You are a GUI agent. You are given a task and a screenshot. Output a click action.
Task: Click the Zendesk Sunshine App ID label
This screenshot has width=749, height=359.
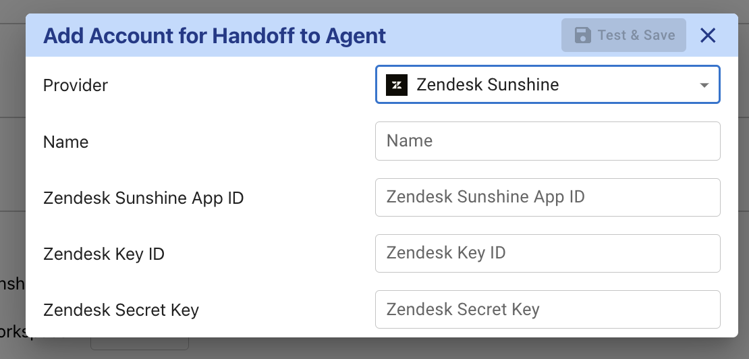coord(144,198)
